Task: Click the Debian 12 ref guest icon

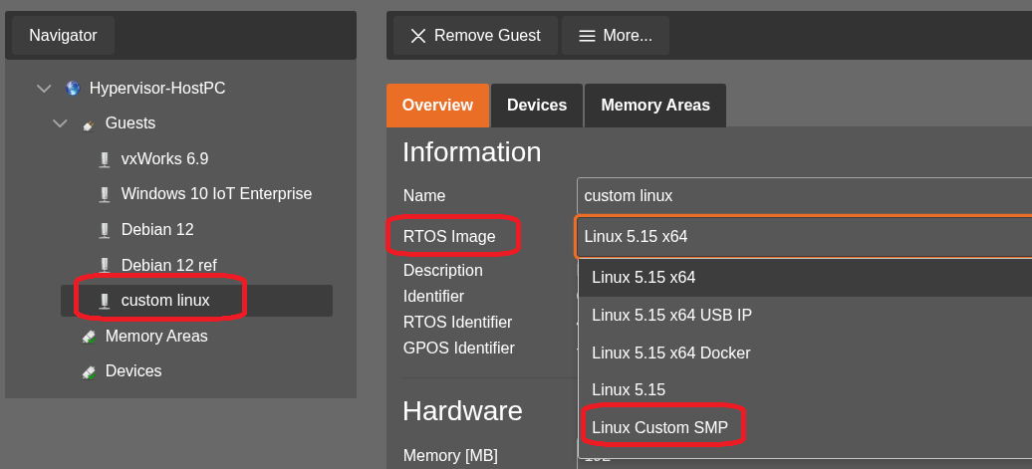Action: (104, 265)
